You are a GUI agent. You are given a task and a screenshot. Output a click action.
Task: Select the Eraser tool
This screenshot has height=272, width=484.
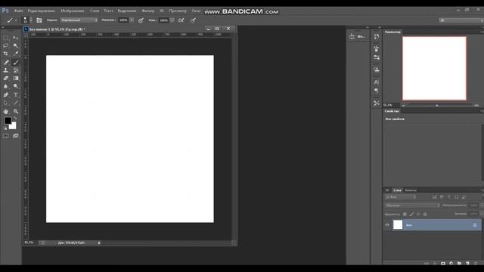point(5,79)
